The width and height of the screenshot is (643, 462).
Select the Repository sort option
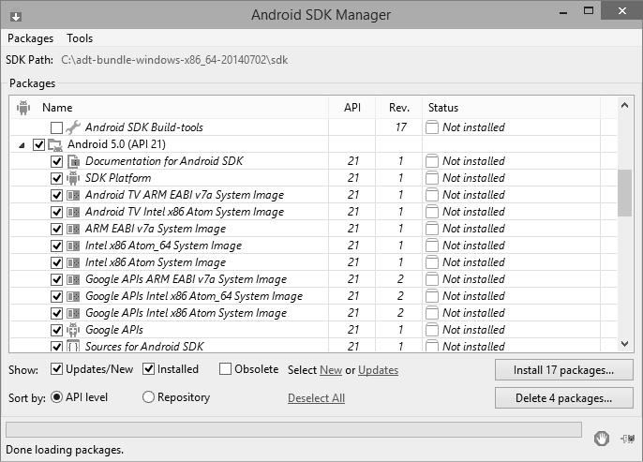[148, 397]
